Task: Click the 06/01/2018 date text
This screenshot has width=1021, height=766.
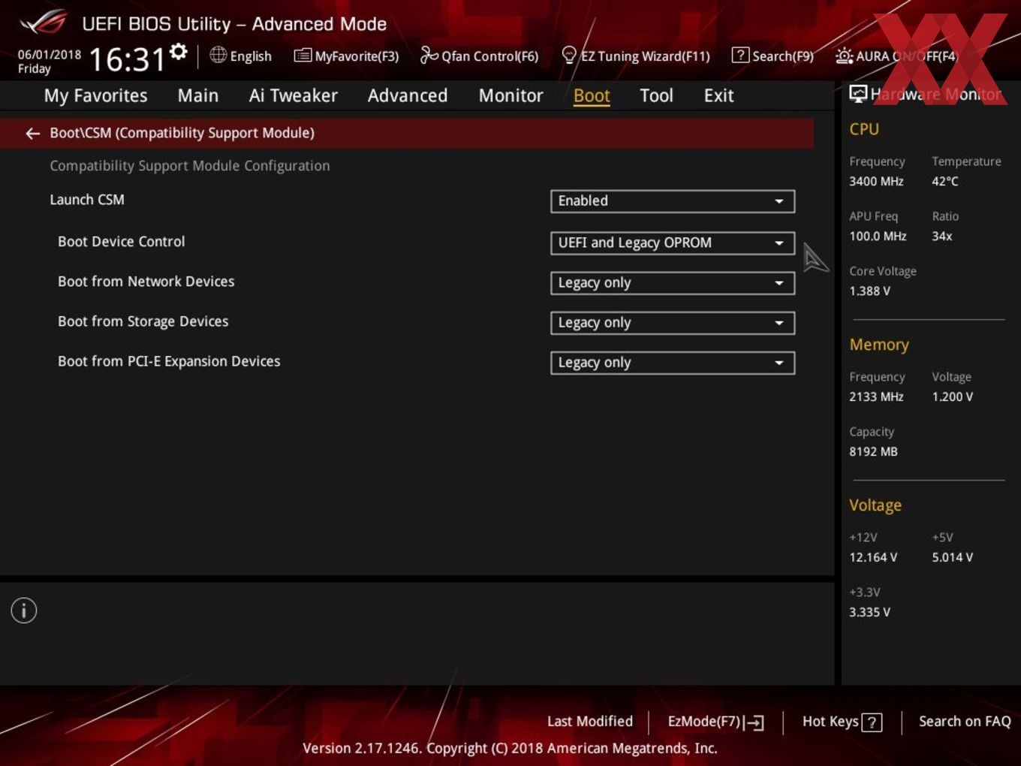Action: (x=50, y=55)
